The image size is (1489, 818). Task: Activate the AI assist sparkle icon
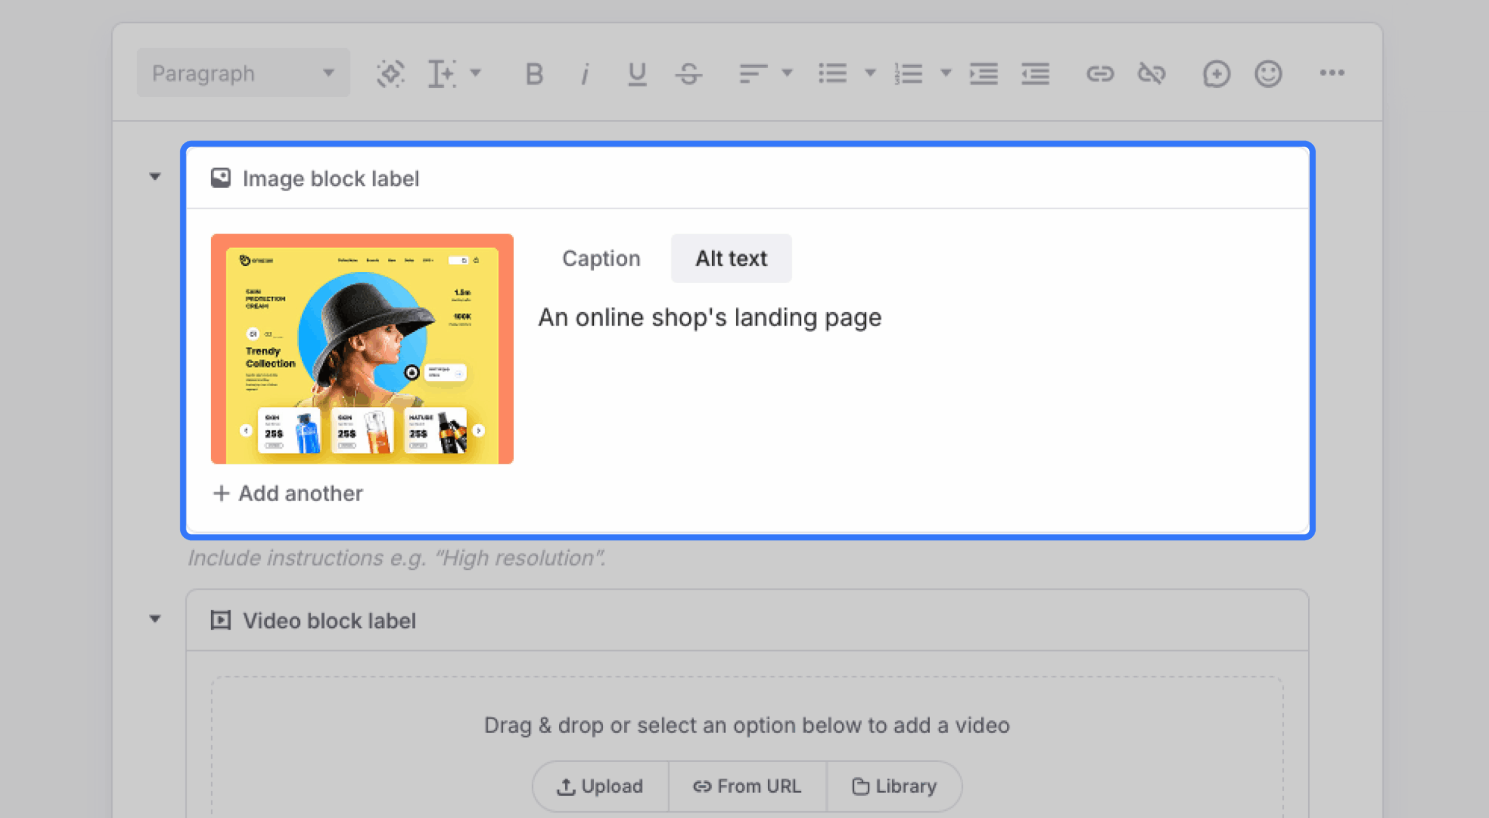(391, 73)
